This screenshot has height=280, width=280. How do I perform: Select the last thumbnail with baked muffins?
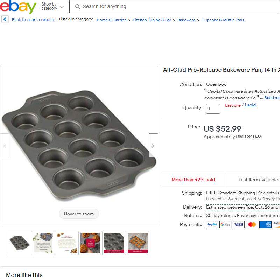coord(138,243)
